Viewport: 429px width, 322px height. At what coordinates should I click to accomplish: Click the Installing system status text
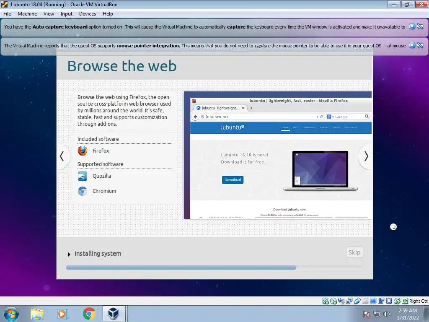point(98,254)
